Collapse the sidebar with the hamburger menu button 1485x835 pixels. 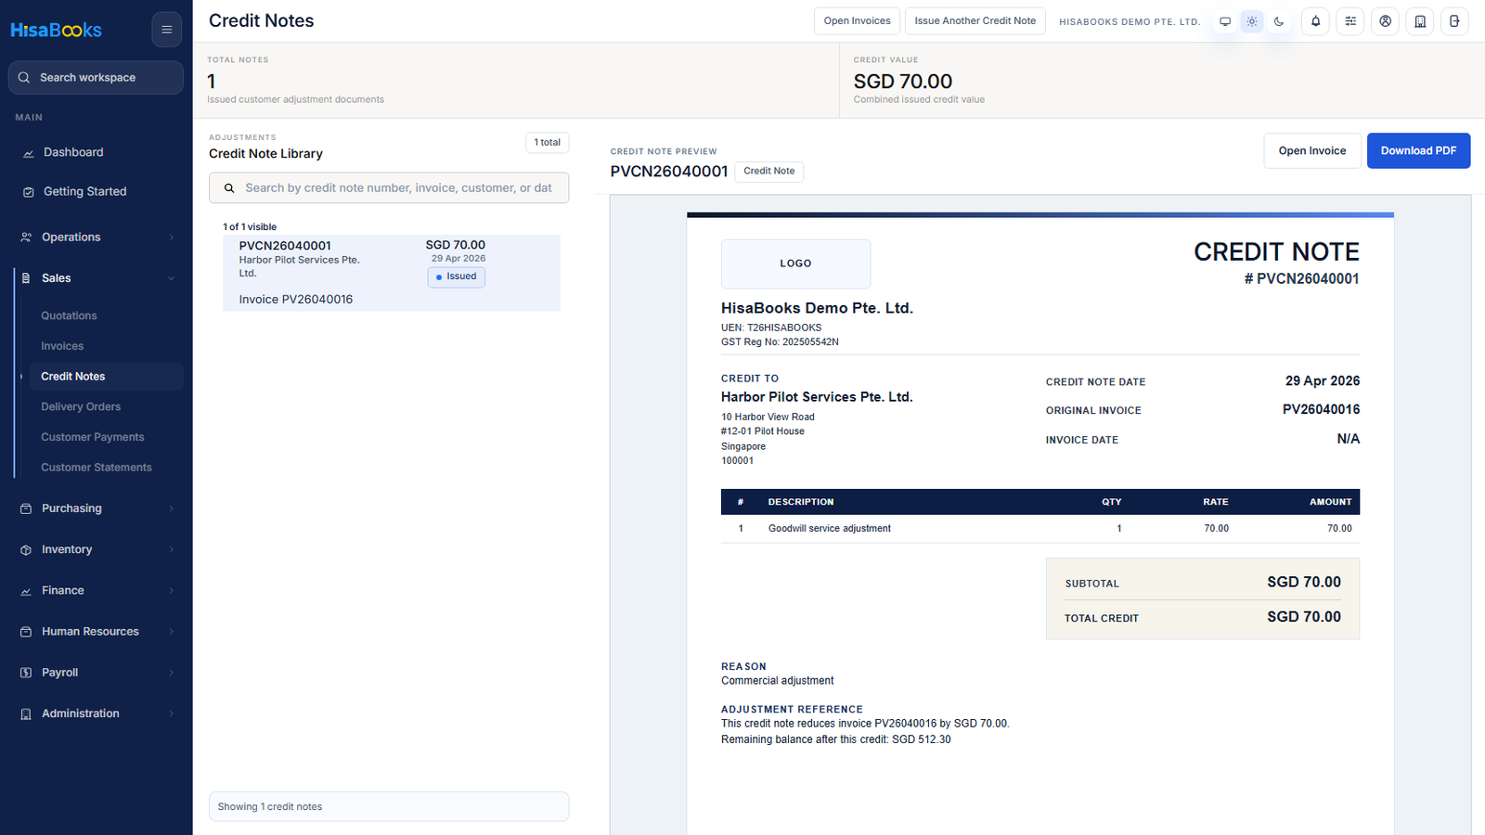pos(167,30)
